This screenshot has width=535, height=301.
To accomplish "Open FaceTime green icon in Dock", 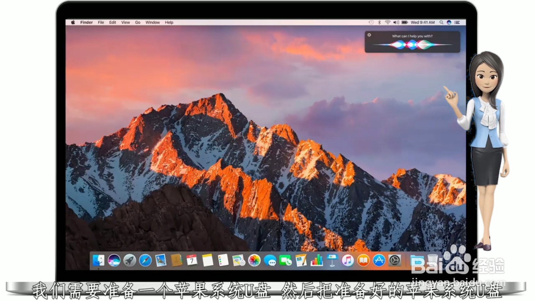I will point(286,260).
